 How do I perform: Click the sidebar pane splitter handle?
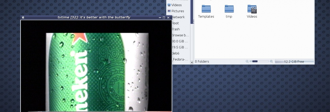click(194, 22)
